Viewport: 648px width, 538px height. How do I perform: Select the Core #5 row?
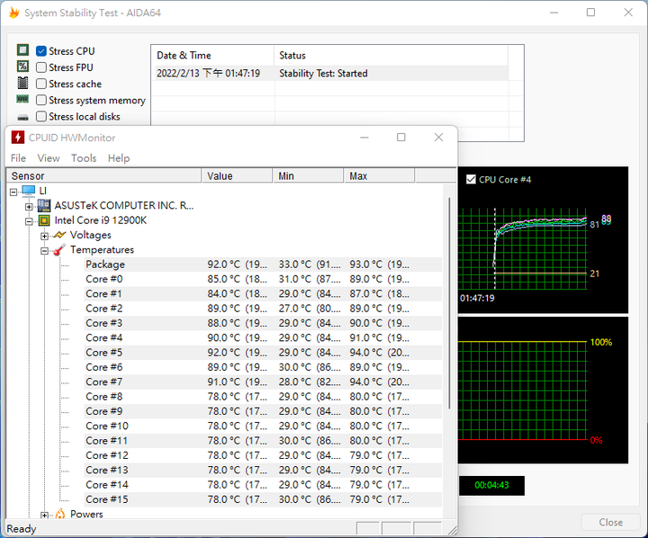263,353
